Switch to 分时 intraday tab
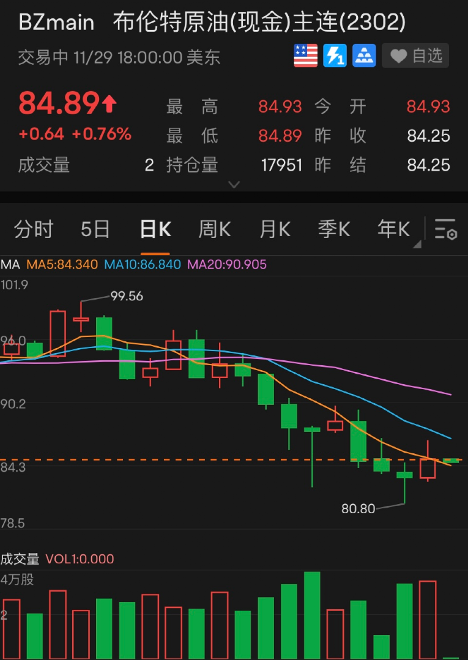468x660 pixels. coord(34,230)
